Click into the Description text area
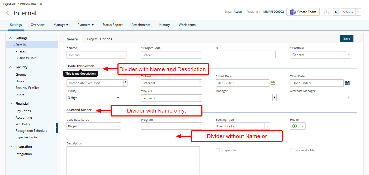The image size is (369, 175). pyautogui.click(x=133, y=160)
